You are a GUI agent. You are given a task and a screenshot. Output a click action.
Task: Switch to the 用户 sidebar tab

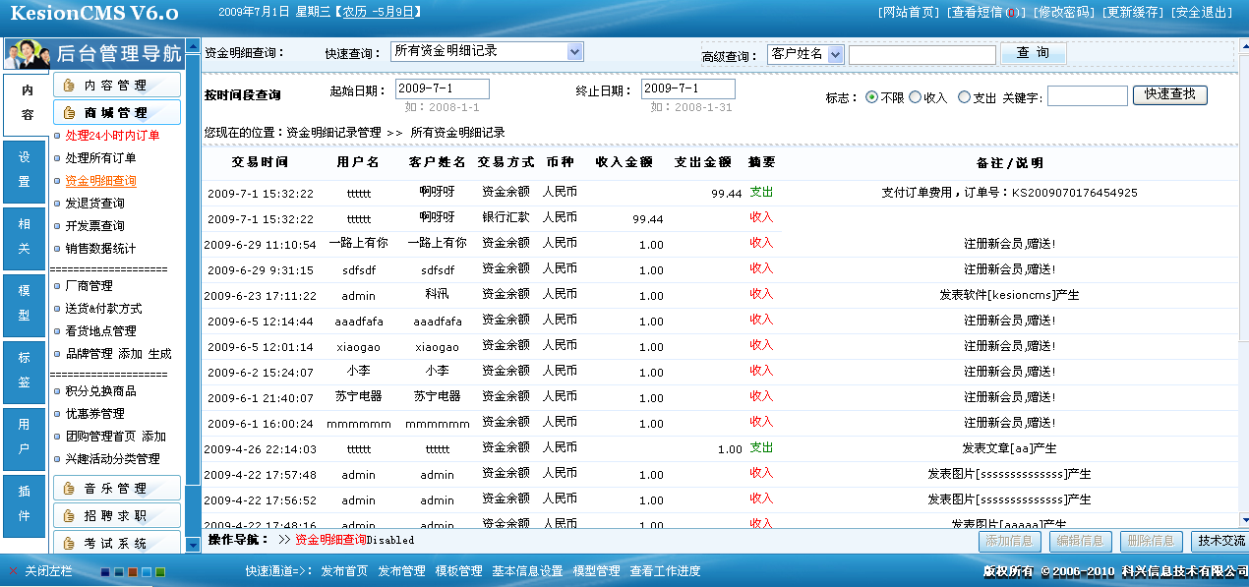click(x=24, y=434)
